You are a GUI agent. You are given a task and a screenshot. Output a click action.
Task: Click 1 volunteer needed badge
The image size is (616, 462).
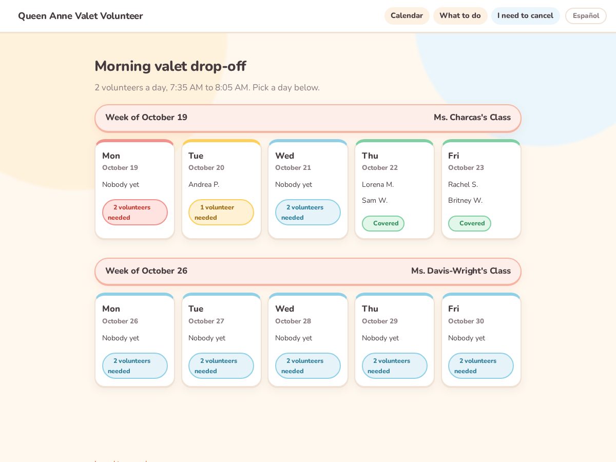coord(221,212)
